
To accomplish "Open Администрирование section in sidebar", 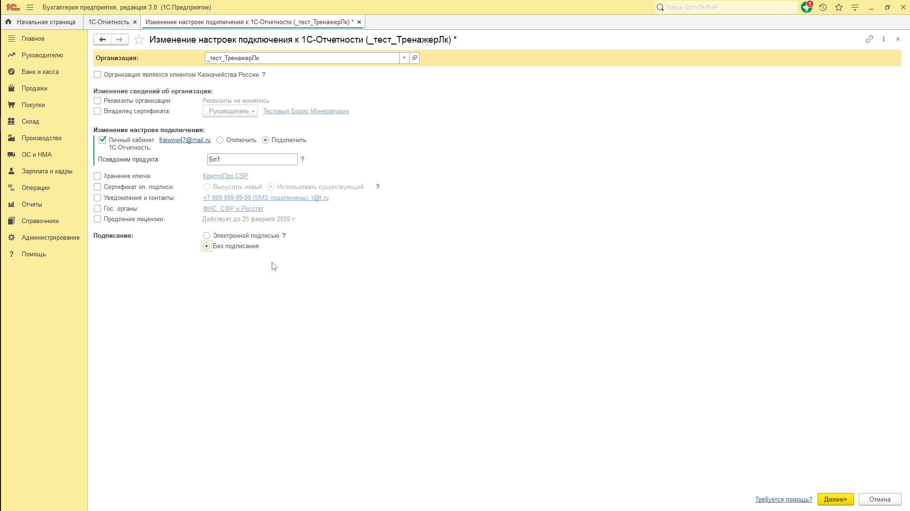I will coord(44,238).
